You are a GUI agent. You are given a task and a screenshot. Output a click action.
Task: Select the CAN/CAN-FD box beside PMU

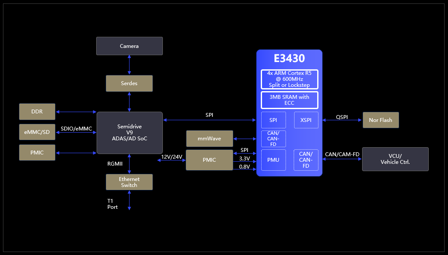(x=306, y=160)
